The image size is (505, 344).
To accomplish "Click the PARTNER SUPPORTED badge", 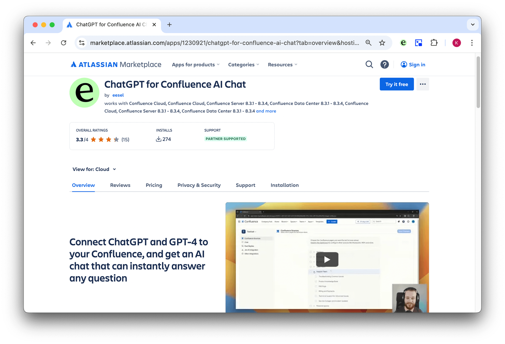I will point(226,139).
